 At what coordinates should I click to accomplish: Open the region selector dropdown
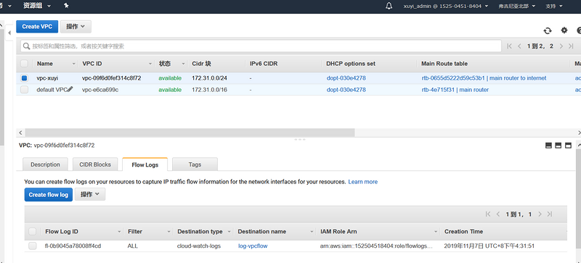517,6
